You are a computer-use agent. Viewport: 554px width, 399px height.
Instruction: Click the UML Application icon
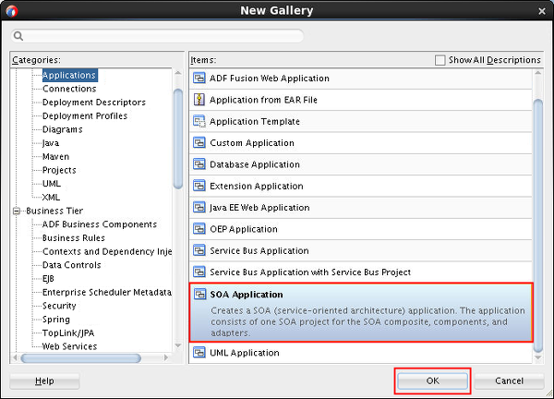coord(199,353)
